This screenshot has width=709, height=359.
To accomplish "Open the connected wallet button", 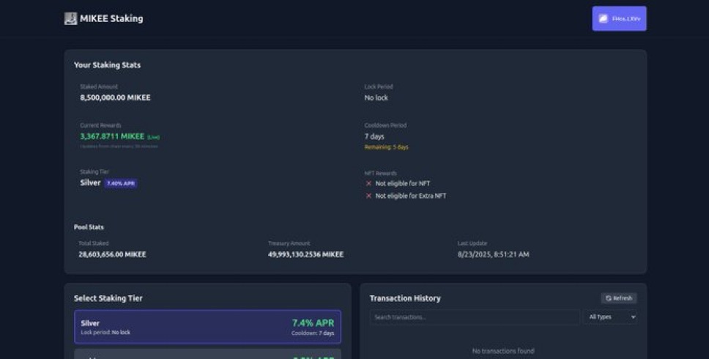I will [619, 18].
